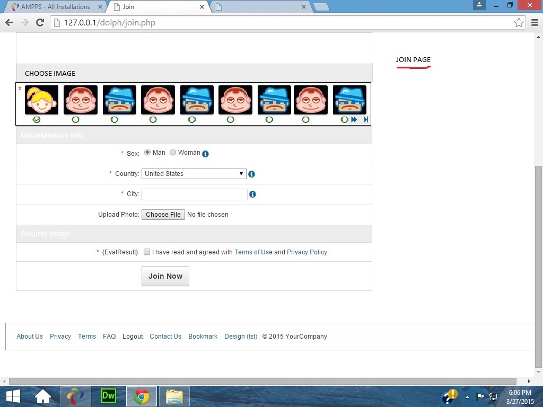
Task: Click scroll up arrow on vertical scrollbar
Action: coord(538,37)
